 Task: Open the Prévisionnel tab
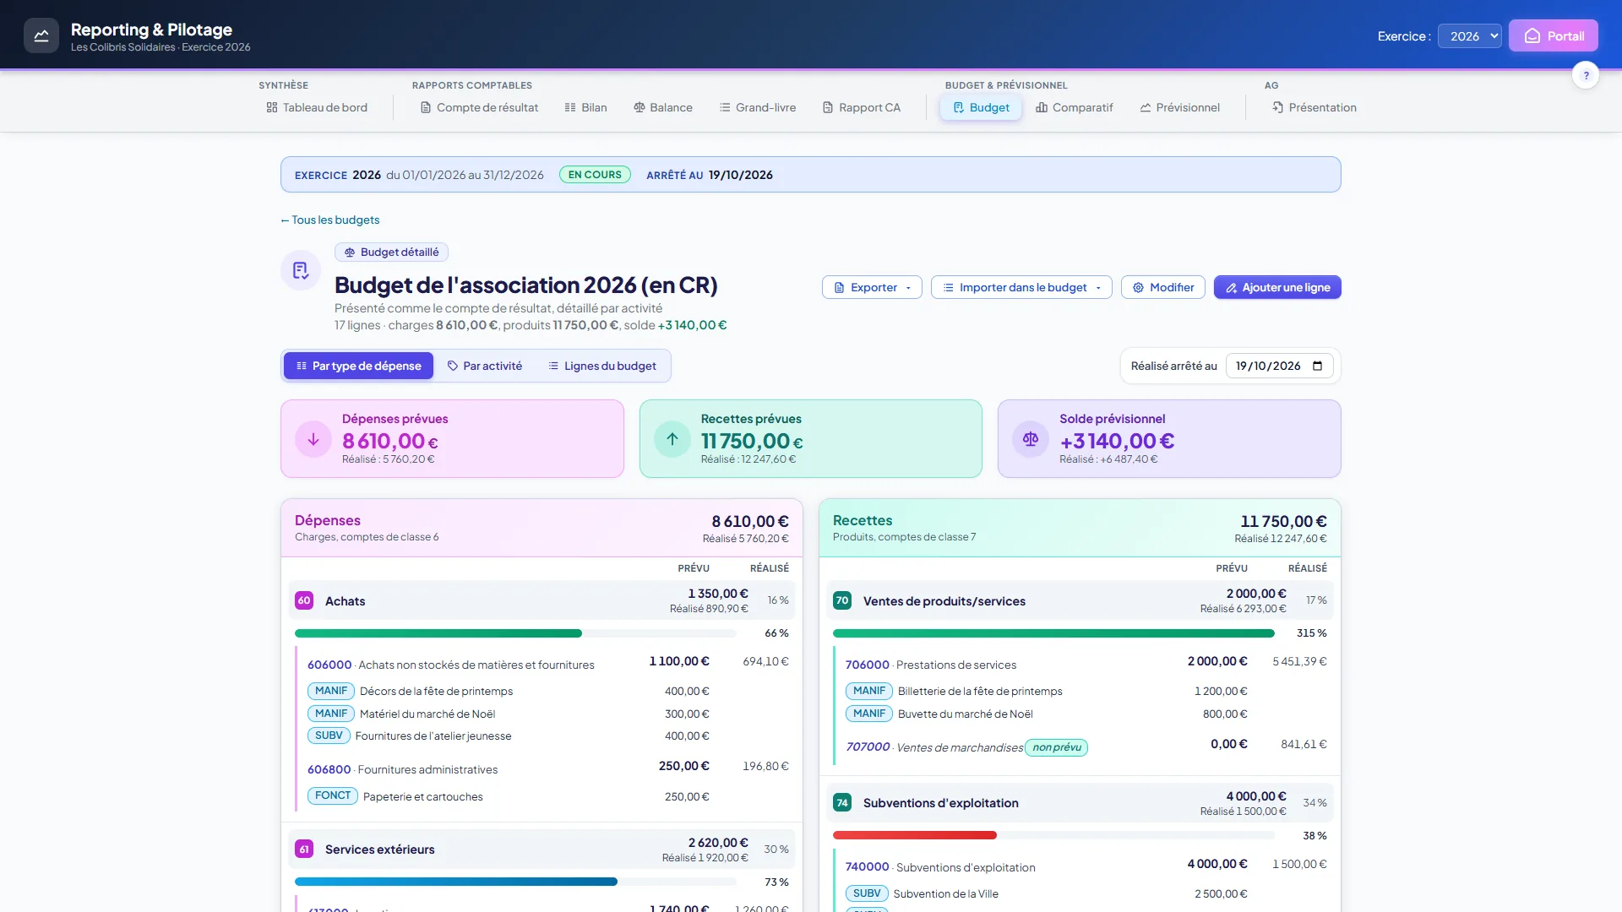pos(1179,107)
